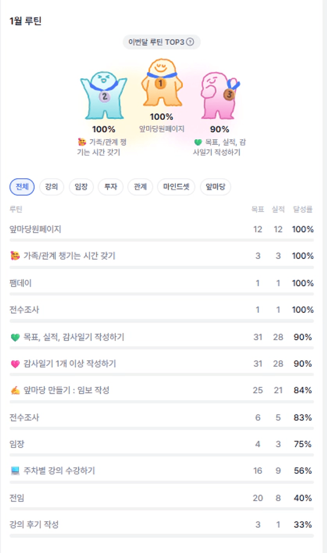Screen dimensions: 327x553
Task: Click the laptop icon beside 주차별 강의 수강하기
Action: [15, 471]
